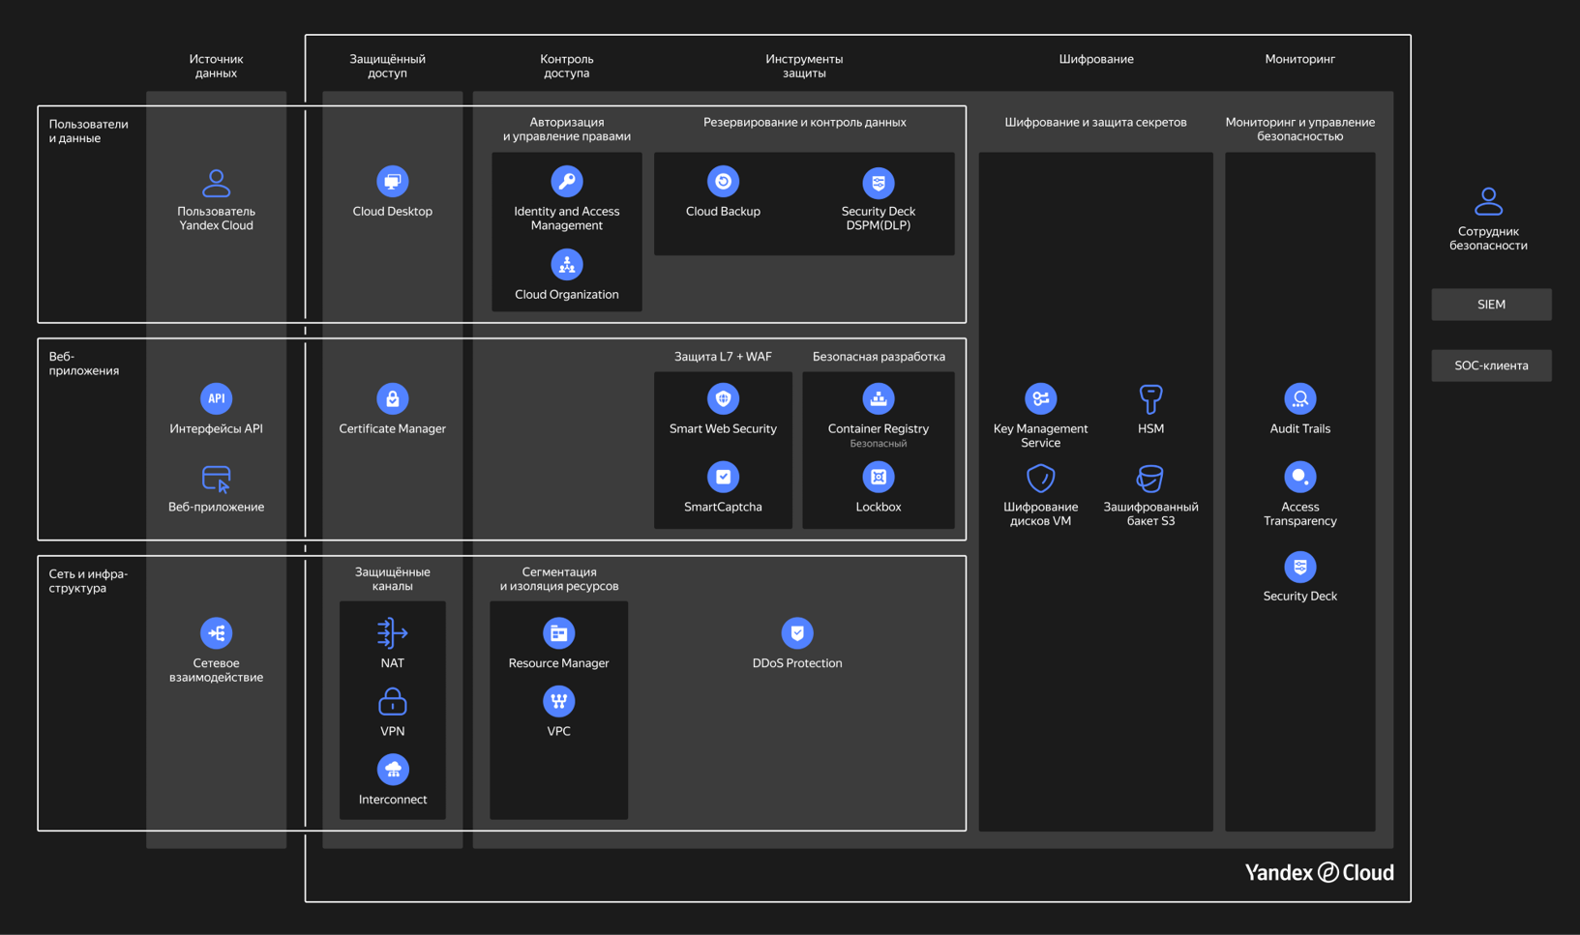This screenshot has height=935, width=1580.
Task: Select the SOC-клиента box
Action: pos(1491,365)
